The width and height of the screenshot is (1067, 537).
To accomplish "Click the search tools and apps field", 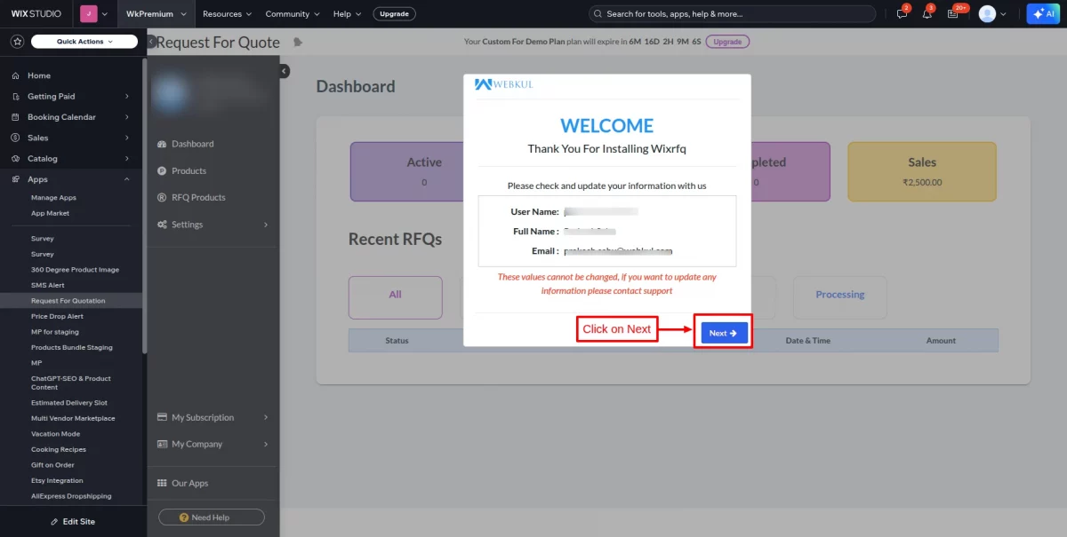I will coord(732,14).
